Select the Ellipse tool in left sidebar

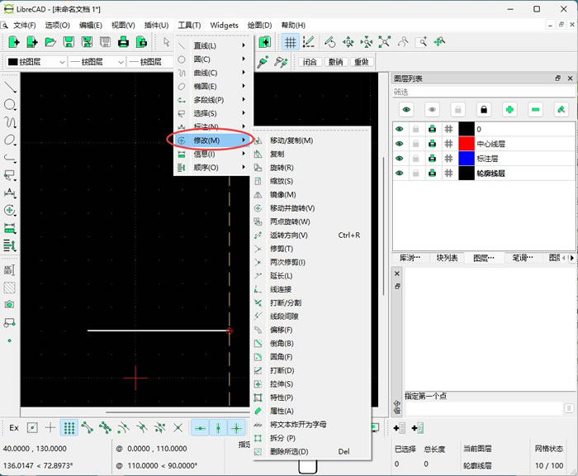10,140
